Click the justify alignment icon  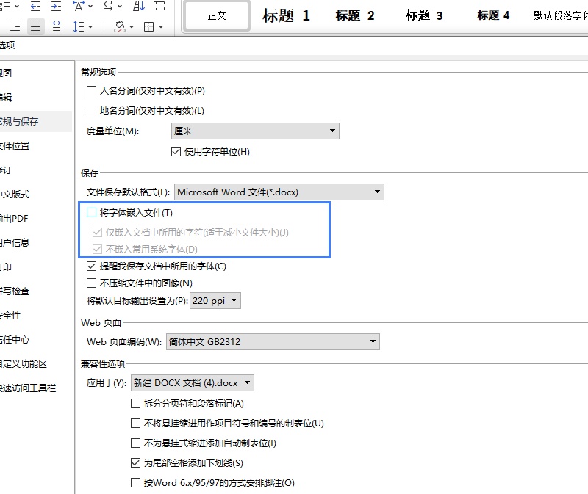(x=35, y=26)
